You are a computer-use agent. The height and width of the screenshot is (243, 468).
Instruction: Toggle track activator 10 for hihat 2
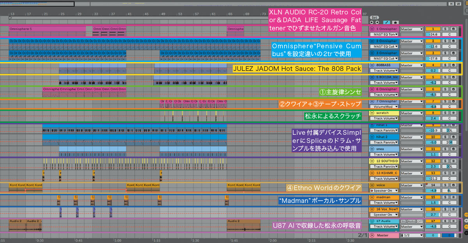(433, 137)
